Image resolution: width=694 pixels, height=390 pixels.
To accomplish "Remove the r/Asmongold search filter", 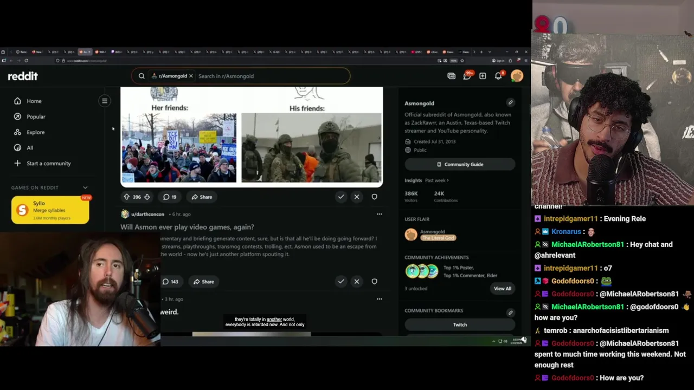I will point(191,76).
